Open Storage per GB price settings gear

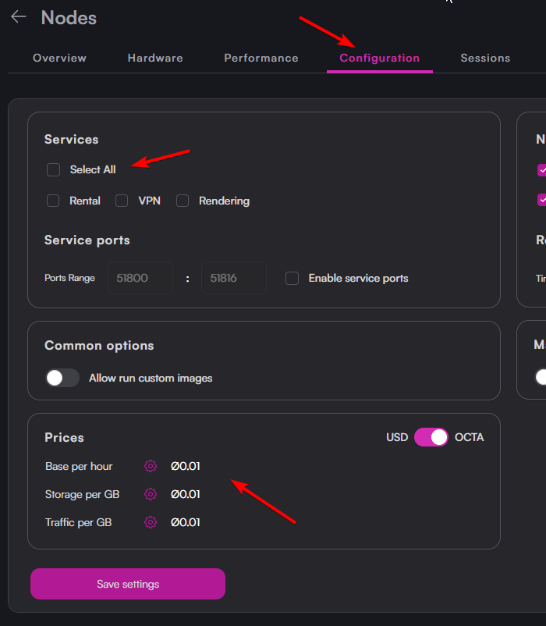click(151, 494)
